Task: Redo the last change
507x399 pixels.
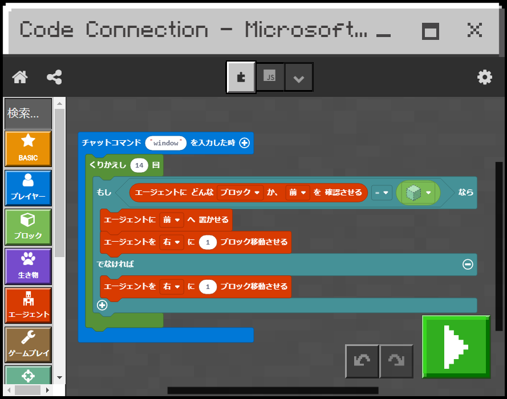Action: tap(396, 361)
